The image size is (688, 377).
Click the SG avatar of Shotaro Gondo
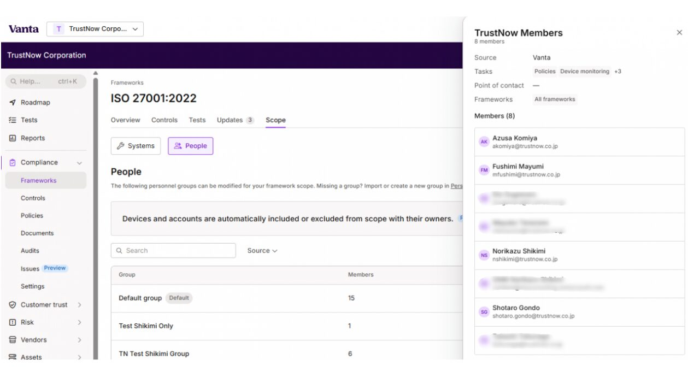tap(484, 312)
